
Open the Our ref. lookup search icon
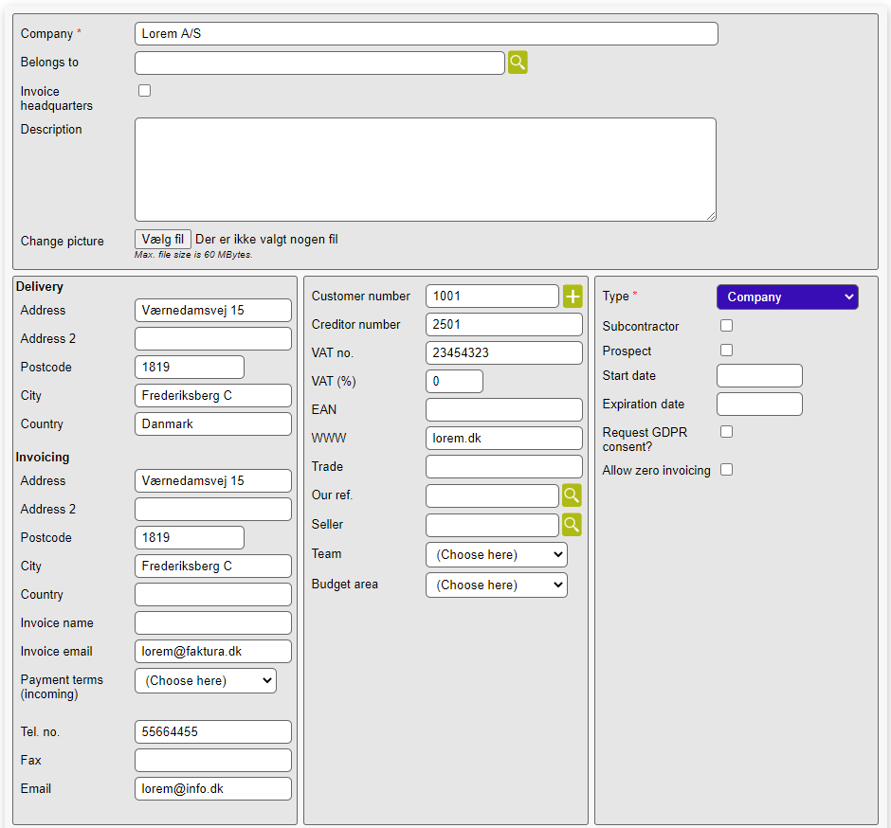tap(572, 495)
